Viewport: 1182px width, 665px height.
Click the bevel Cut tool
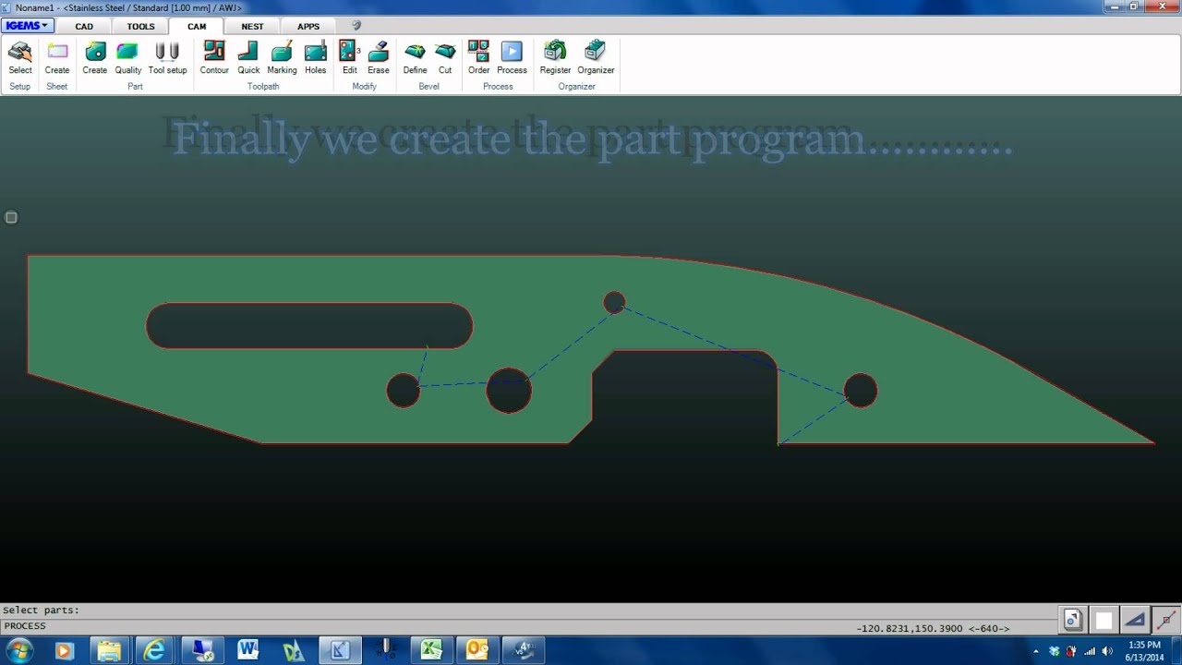tap(445, 57)
